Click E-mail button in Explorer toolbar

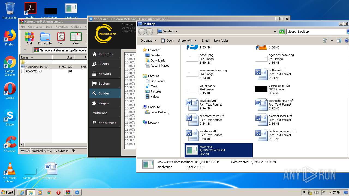206,41
